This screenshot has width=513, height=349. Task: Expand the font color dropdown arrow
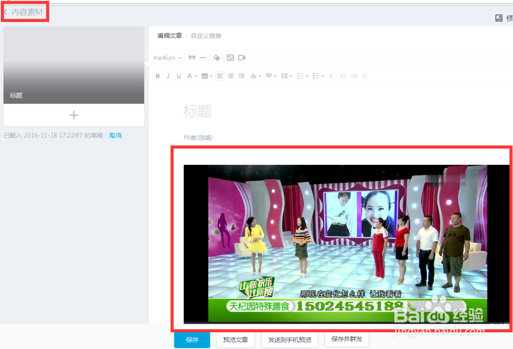pyautogui.click(x=196, y=76)
